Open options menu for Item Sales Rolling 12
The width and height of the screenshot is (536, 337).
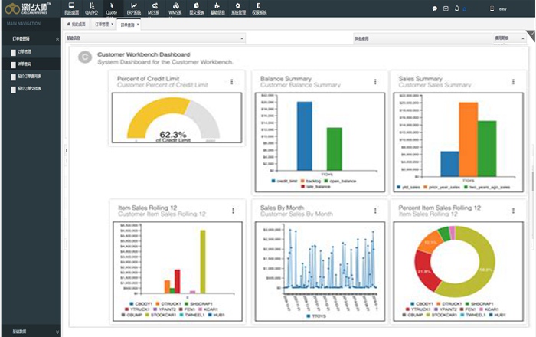point(233,211)
